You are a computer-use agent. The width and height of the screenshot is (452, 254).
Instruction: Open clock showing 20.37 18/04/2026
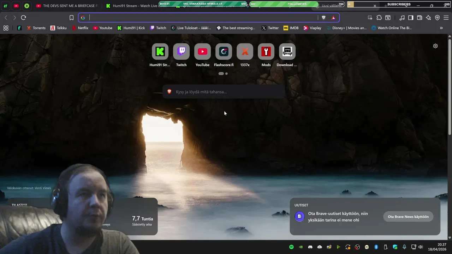[438, 247]
